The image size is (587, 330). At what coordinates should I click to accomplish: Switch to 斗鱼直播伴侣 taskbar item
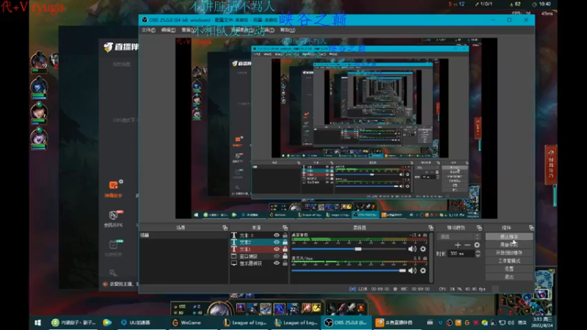[x=395, y=323]
